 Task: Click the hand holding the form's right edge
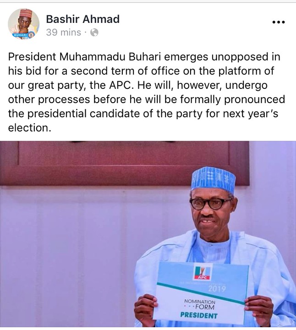coord(260,311)
